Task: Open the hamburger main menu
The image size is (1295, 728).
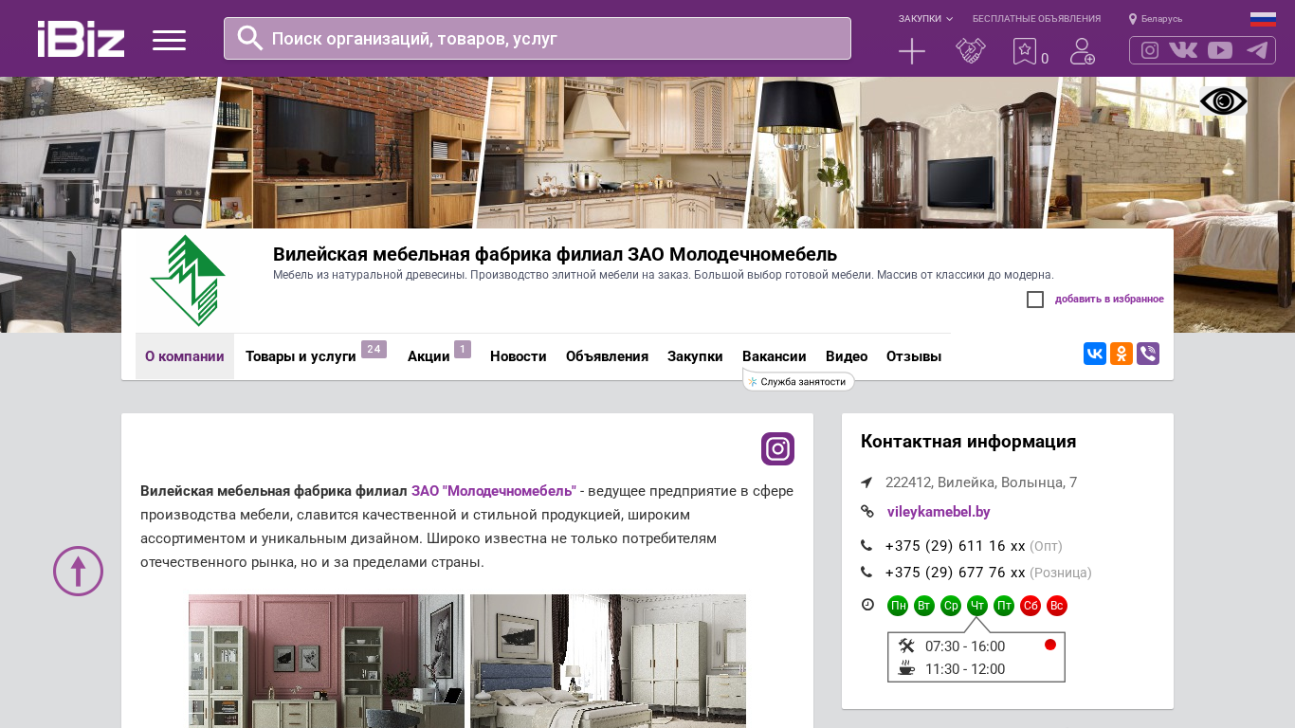Action: (x=169, y=40)
